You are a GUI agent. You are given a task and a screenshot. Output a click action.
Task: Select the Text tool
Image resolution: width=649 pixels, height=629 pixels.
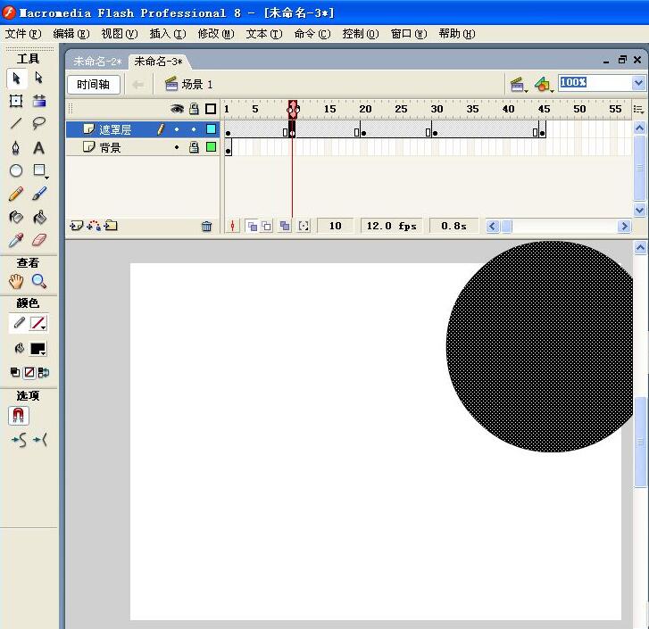39,147
